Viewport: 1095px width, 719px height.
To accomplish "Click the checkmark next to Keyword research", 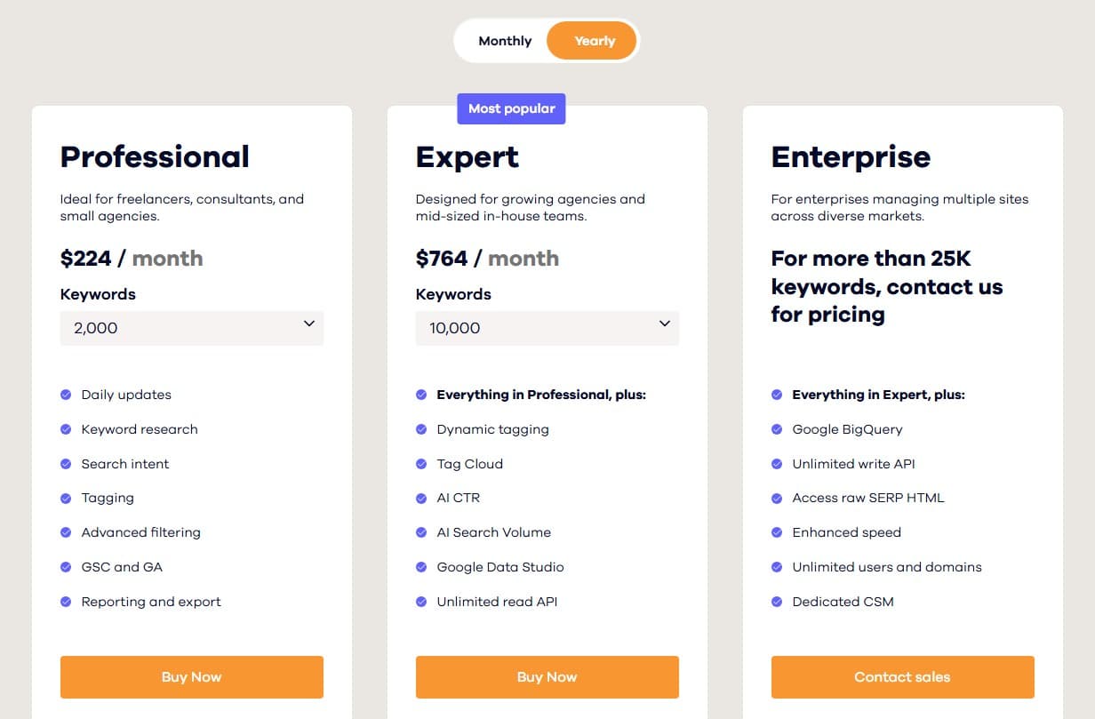I will 66,429.
